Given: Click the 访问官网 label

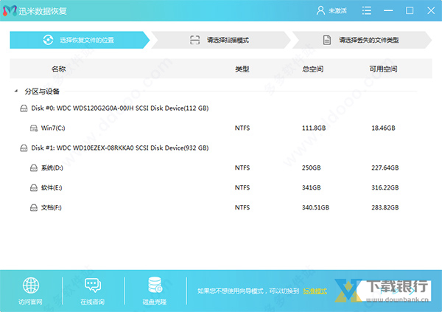Looking at the screenshot, I should (30, 302).
